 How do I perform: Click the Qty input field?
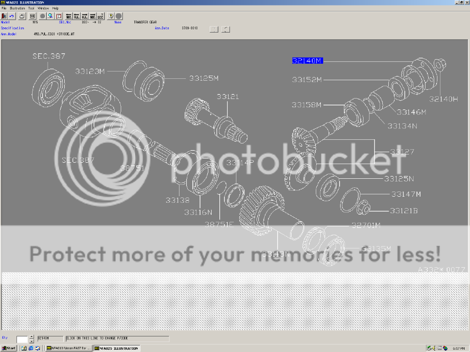tap(22, 339)
